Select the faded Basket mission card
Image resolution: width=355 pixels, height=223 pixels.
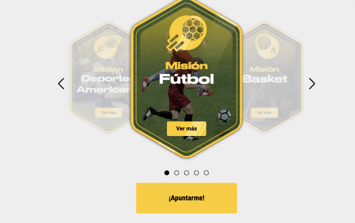pyautogui.click(x=273, y=77)
